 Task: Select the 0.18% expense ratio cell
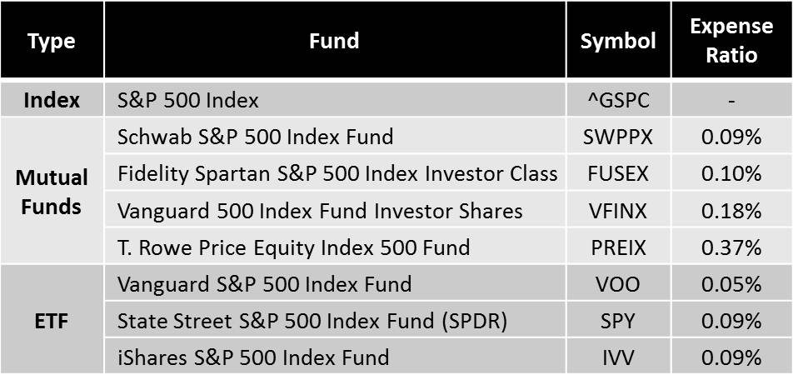click(x=731, y=211)
